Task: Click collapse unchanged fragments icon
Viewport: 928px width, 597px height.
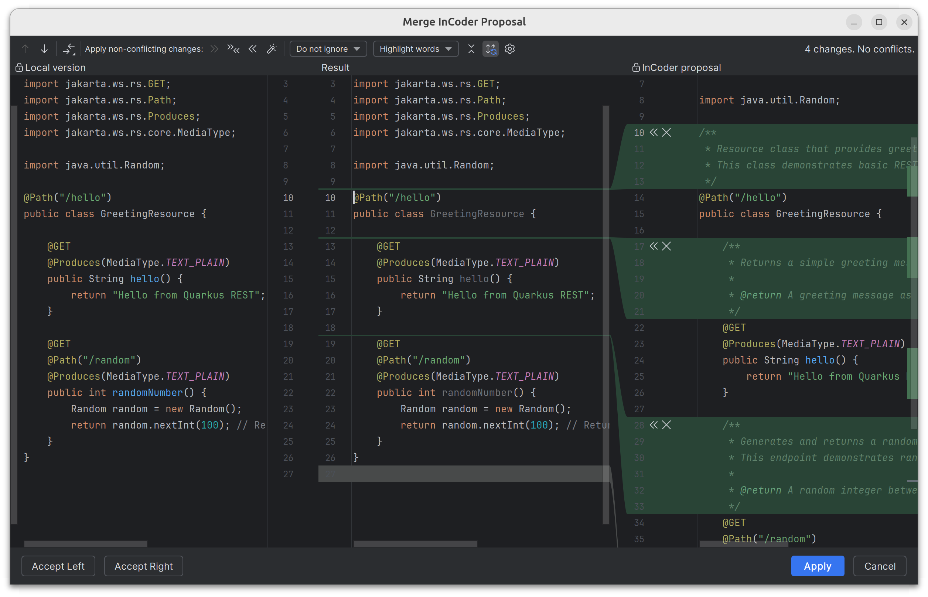Action: tap(471, 49)
